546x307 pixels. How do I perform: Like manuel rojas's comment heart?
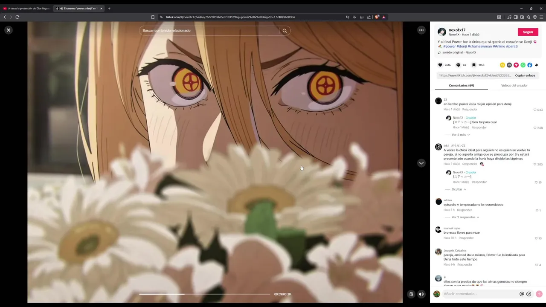click(536, 238)
